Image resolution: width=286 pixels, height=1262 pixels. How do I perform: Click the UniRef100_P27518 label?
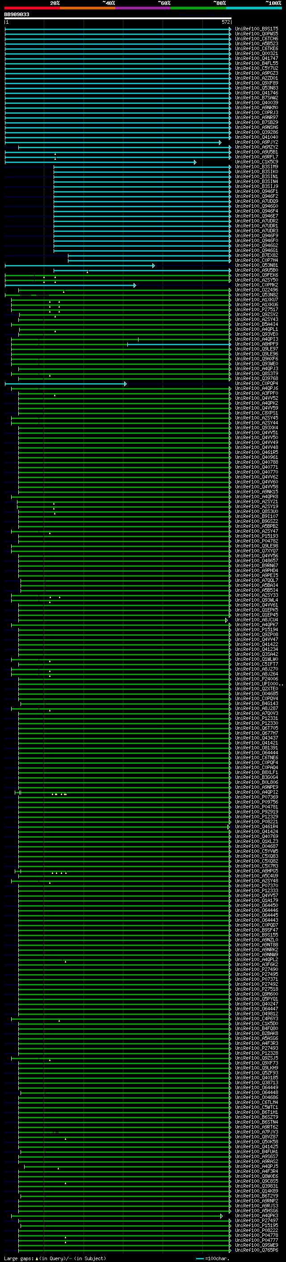coord(256,990)
